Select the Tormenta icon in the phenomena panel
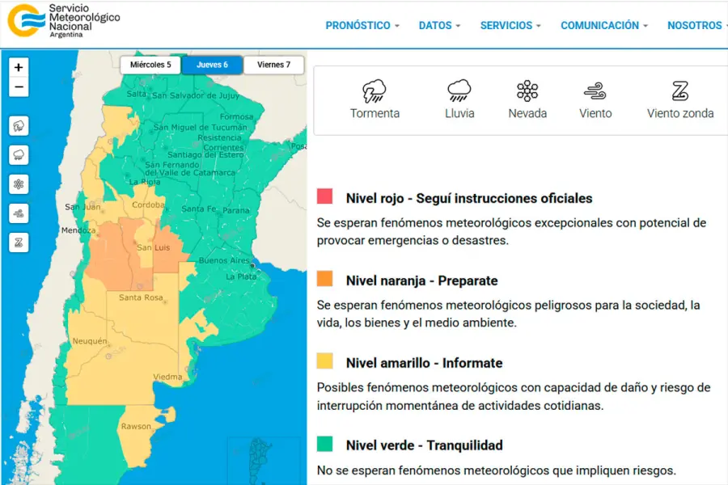This screenshot has width=728, height=485. (374, 91)
